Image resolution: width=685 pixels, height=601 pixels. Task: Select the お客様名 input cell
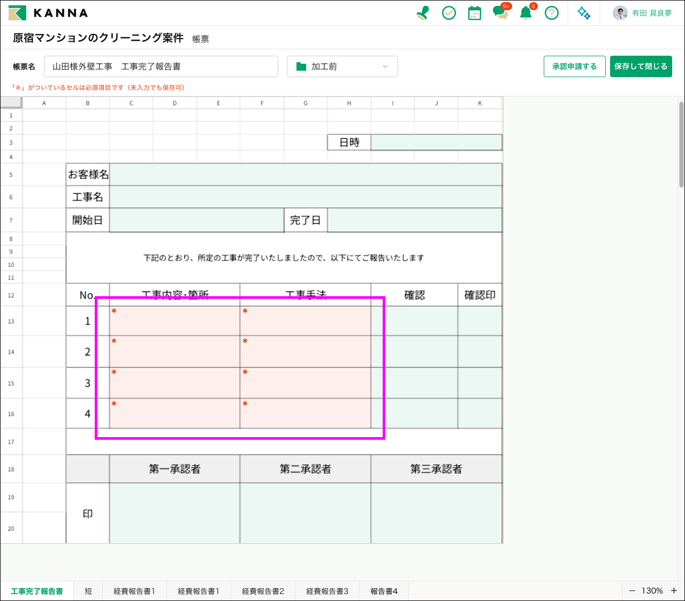tap(305, 175)
